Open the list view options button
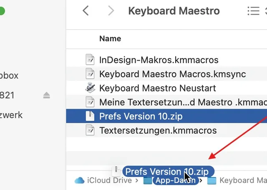Screen dimensions: 267x190 pyautogui.click(x=253, y=11)
